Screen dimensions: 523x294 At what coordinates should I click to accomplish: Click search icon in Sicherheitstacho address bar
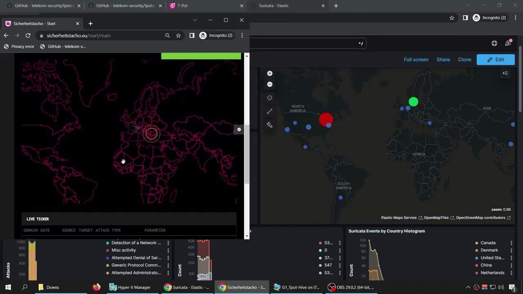click(167, 36)
